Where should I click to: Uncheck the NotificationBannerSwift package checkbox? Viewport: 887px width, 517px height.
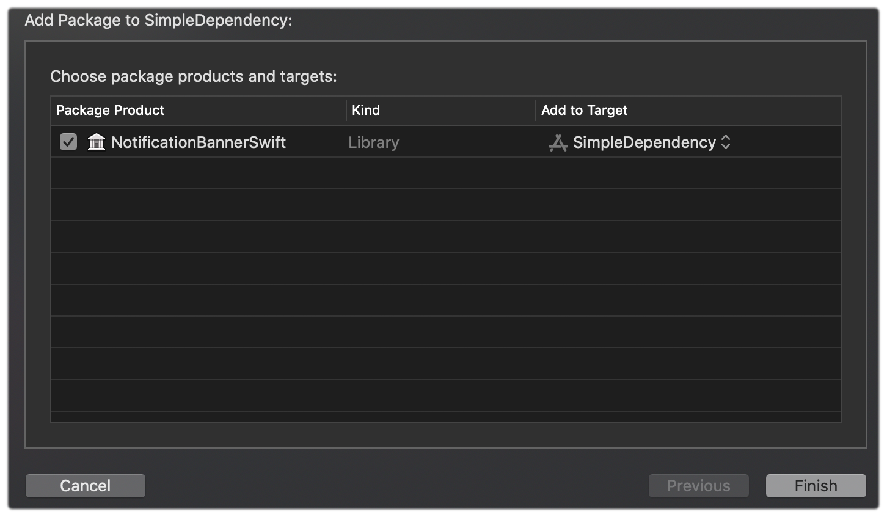68,142
